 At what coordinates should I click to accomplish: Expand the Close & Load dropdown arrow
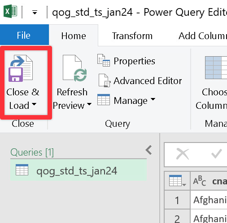(34, 104)
